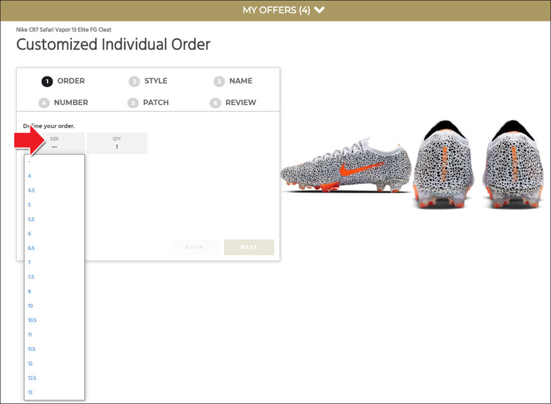View the middle rear-heel cleat image
This screenshot has width=551, height=404.
coord(444,164)
